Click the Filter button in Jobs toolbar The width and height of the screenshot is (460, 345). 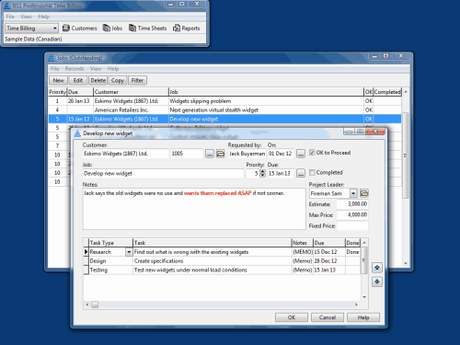137,80
